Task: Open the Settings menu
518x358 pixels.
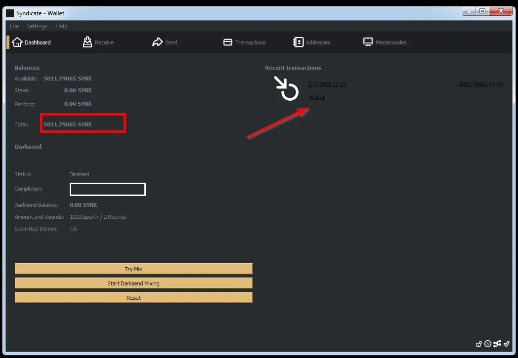Action: [x=37, y=26]
